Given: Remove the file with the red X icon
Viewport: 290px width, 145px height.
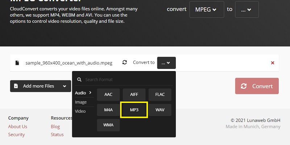Looking at the screenshot, I should [273, 63].
